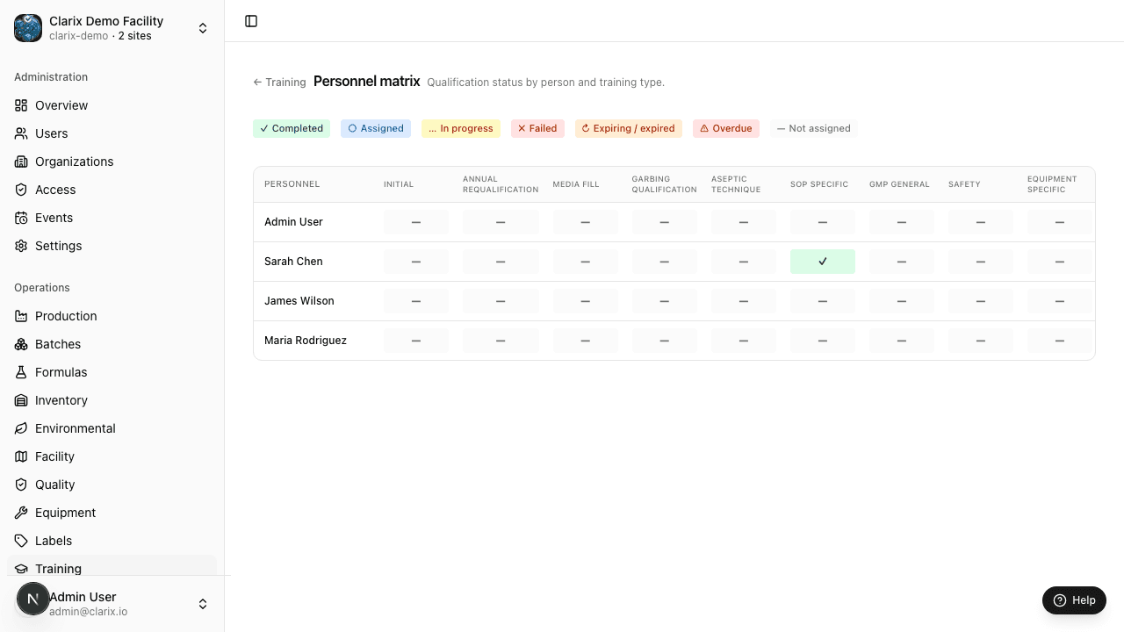Select the Equipment wrench icon

coord(21,513)
